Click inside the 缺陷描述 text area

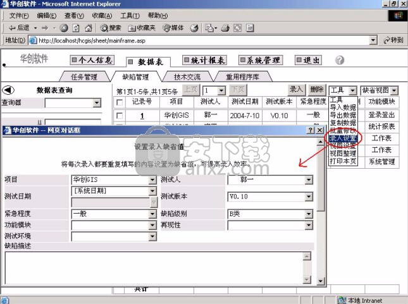(154, 267)
